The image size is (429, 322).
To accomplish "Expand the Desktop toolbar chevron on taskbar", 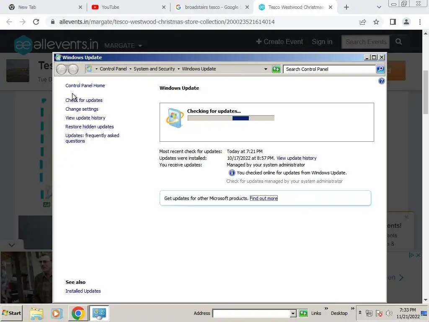I will [352, 309].
